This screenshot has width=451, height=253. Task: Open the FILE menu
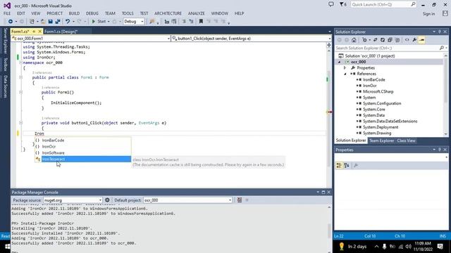coord(7,13)
